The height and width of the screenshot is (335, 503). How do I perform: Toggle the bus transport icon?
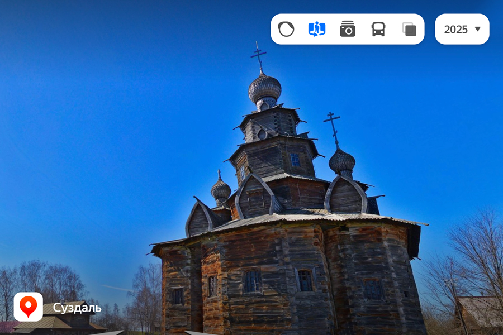(x=378, y=29)
